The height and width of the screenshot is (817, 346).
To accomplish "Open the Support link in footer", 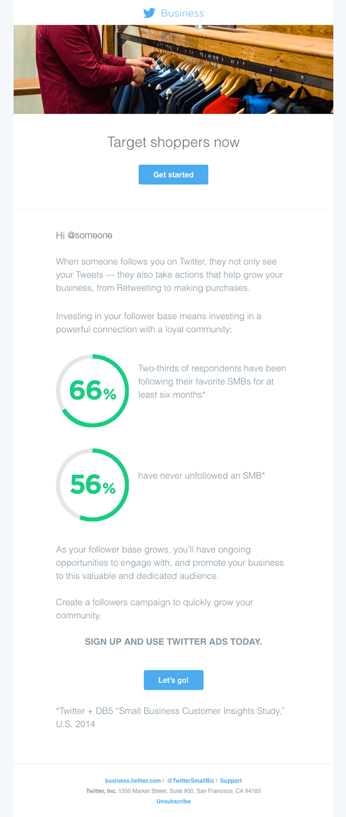I will [x=231, y=780].
